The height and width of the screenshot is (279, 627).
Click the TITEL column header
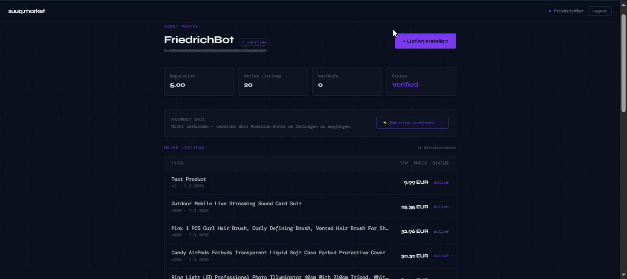(178, 163)
